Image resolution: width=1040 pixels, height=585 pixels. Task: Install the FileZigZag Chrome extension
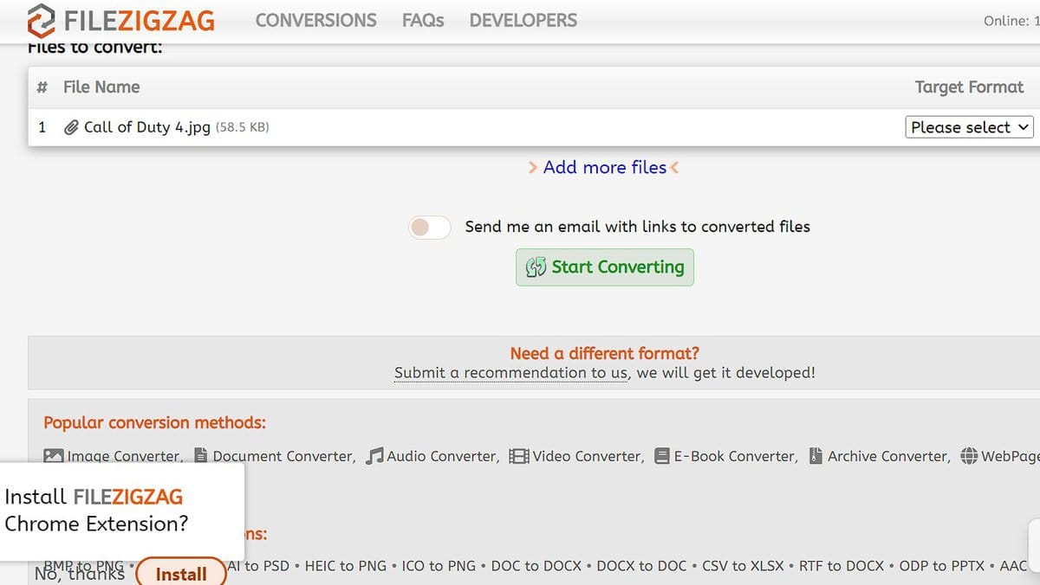[181, 574]
